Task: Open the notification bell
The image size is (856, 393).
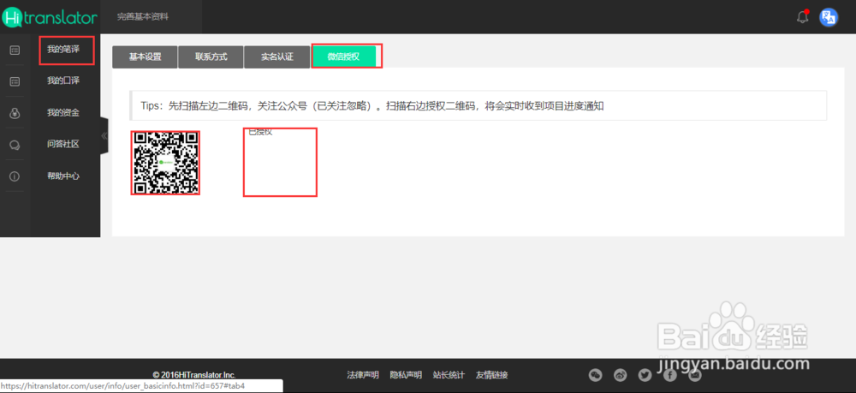Action: 803,16
